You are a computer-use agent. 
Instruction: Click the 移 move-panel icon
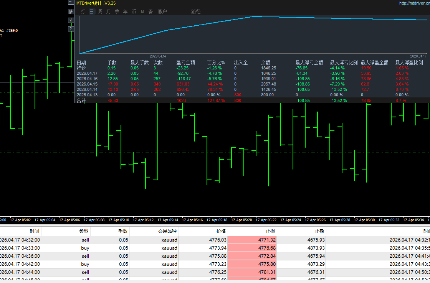71,12
